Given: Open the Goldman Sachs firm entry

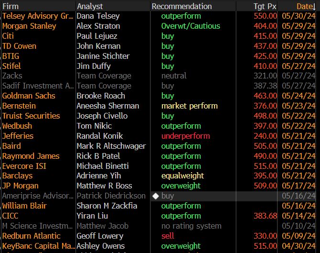Looking at the screenshot, I should 29,96.
